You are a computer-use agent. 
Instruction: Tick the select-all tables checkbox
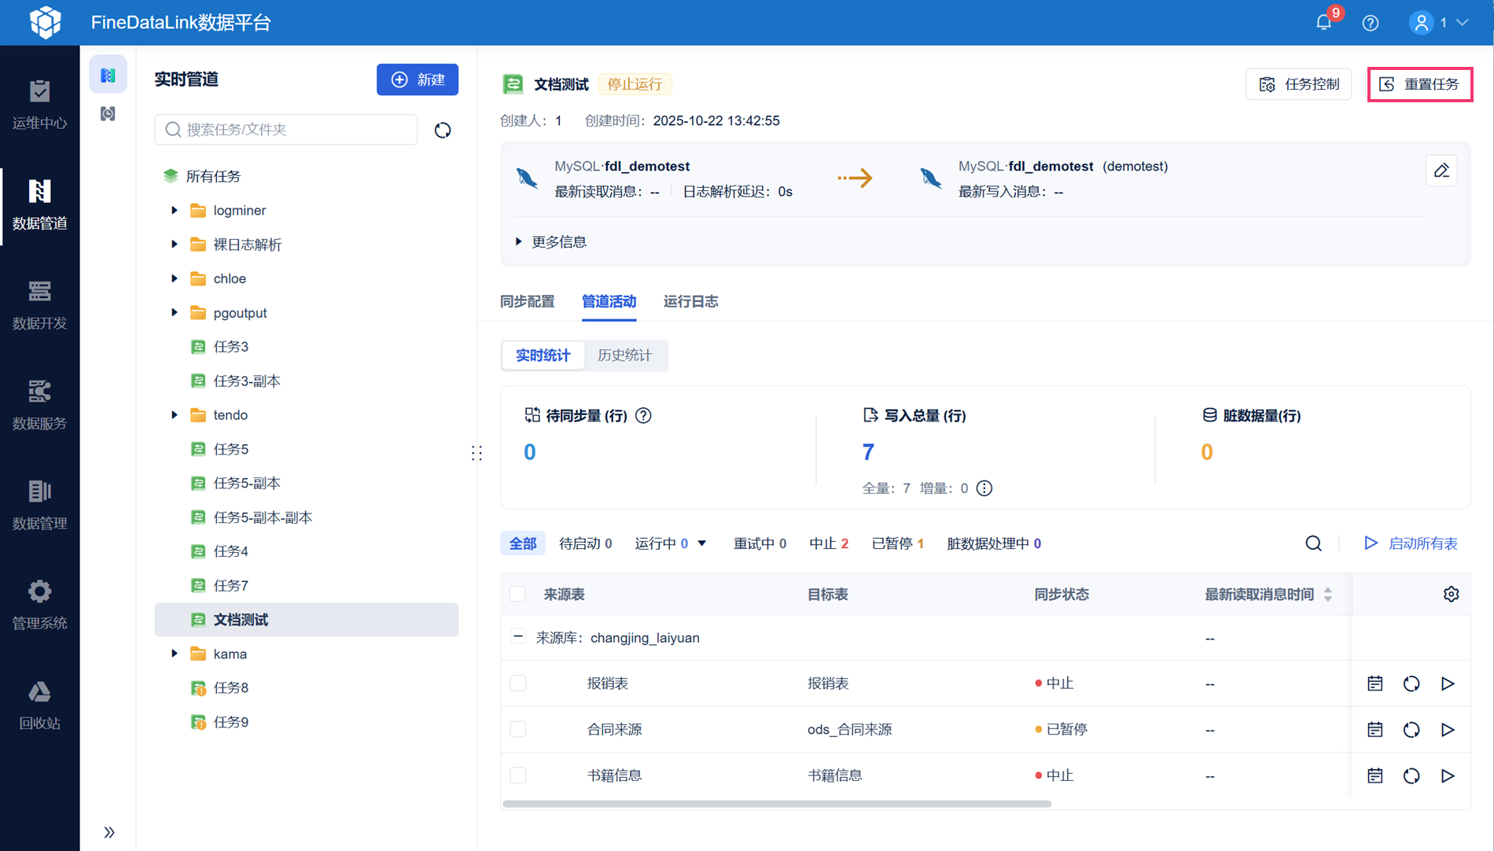tap(517, 594)
